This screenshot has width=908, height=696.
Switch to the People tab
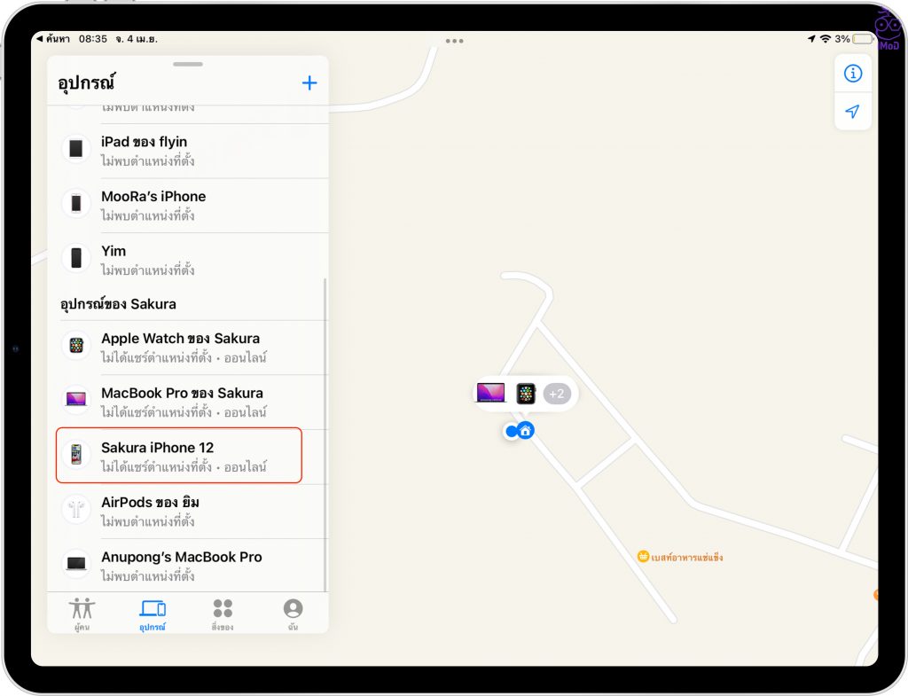(x=82, y=614)
